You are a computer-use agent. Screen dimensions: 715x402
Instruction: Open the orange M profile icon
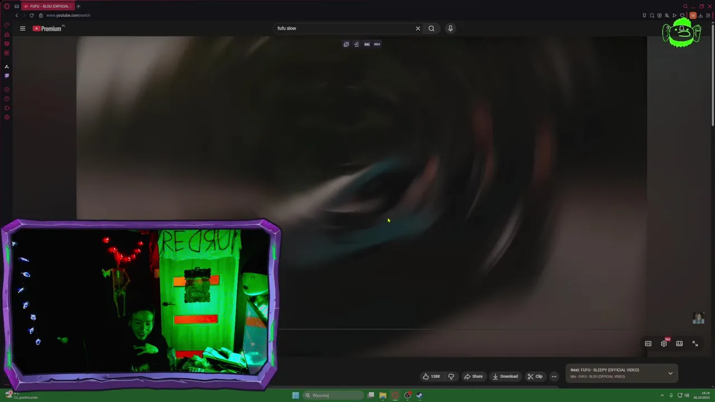pos(693,16)
